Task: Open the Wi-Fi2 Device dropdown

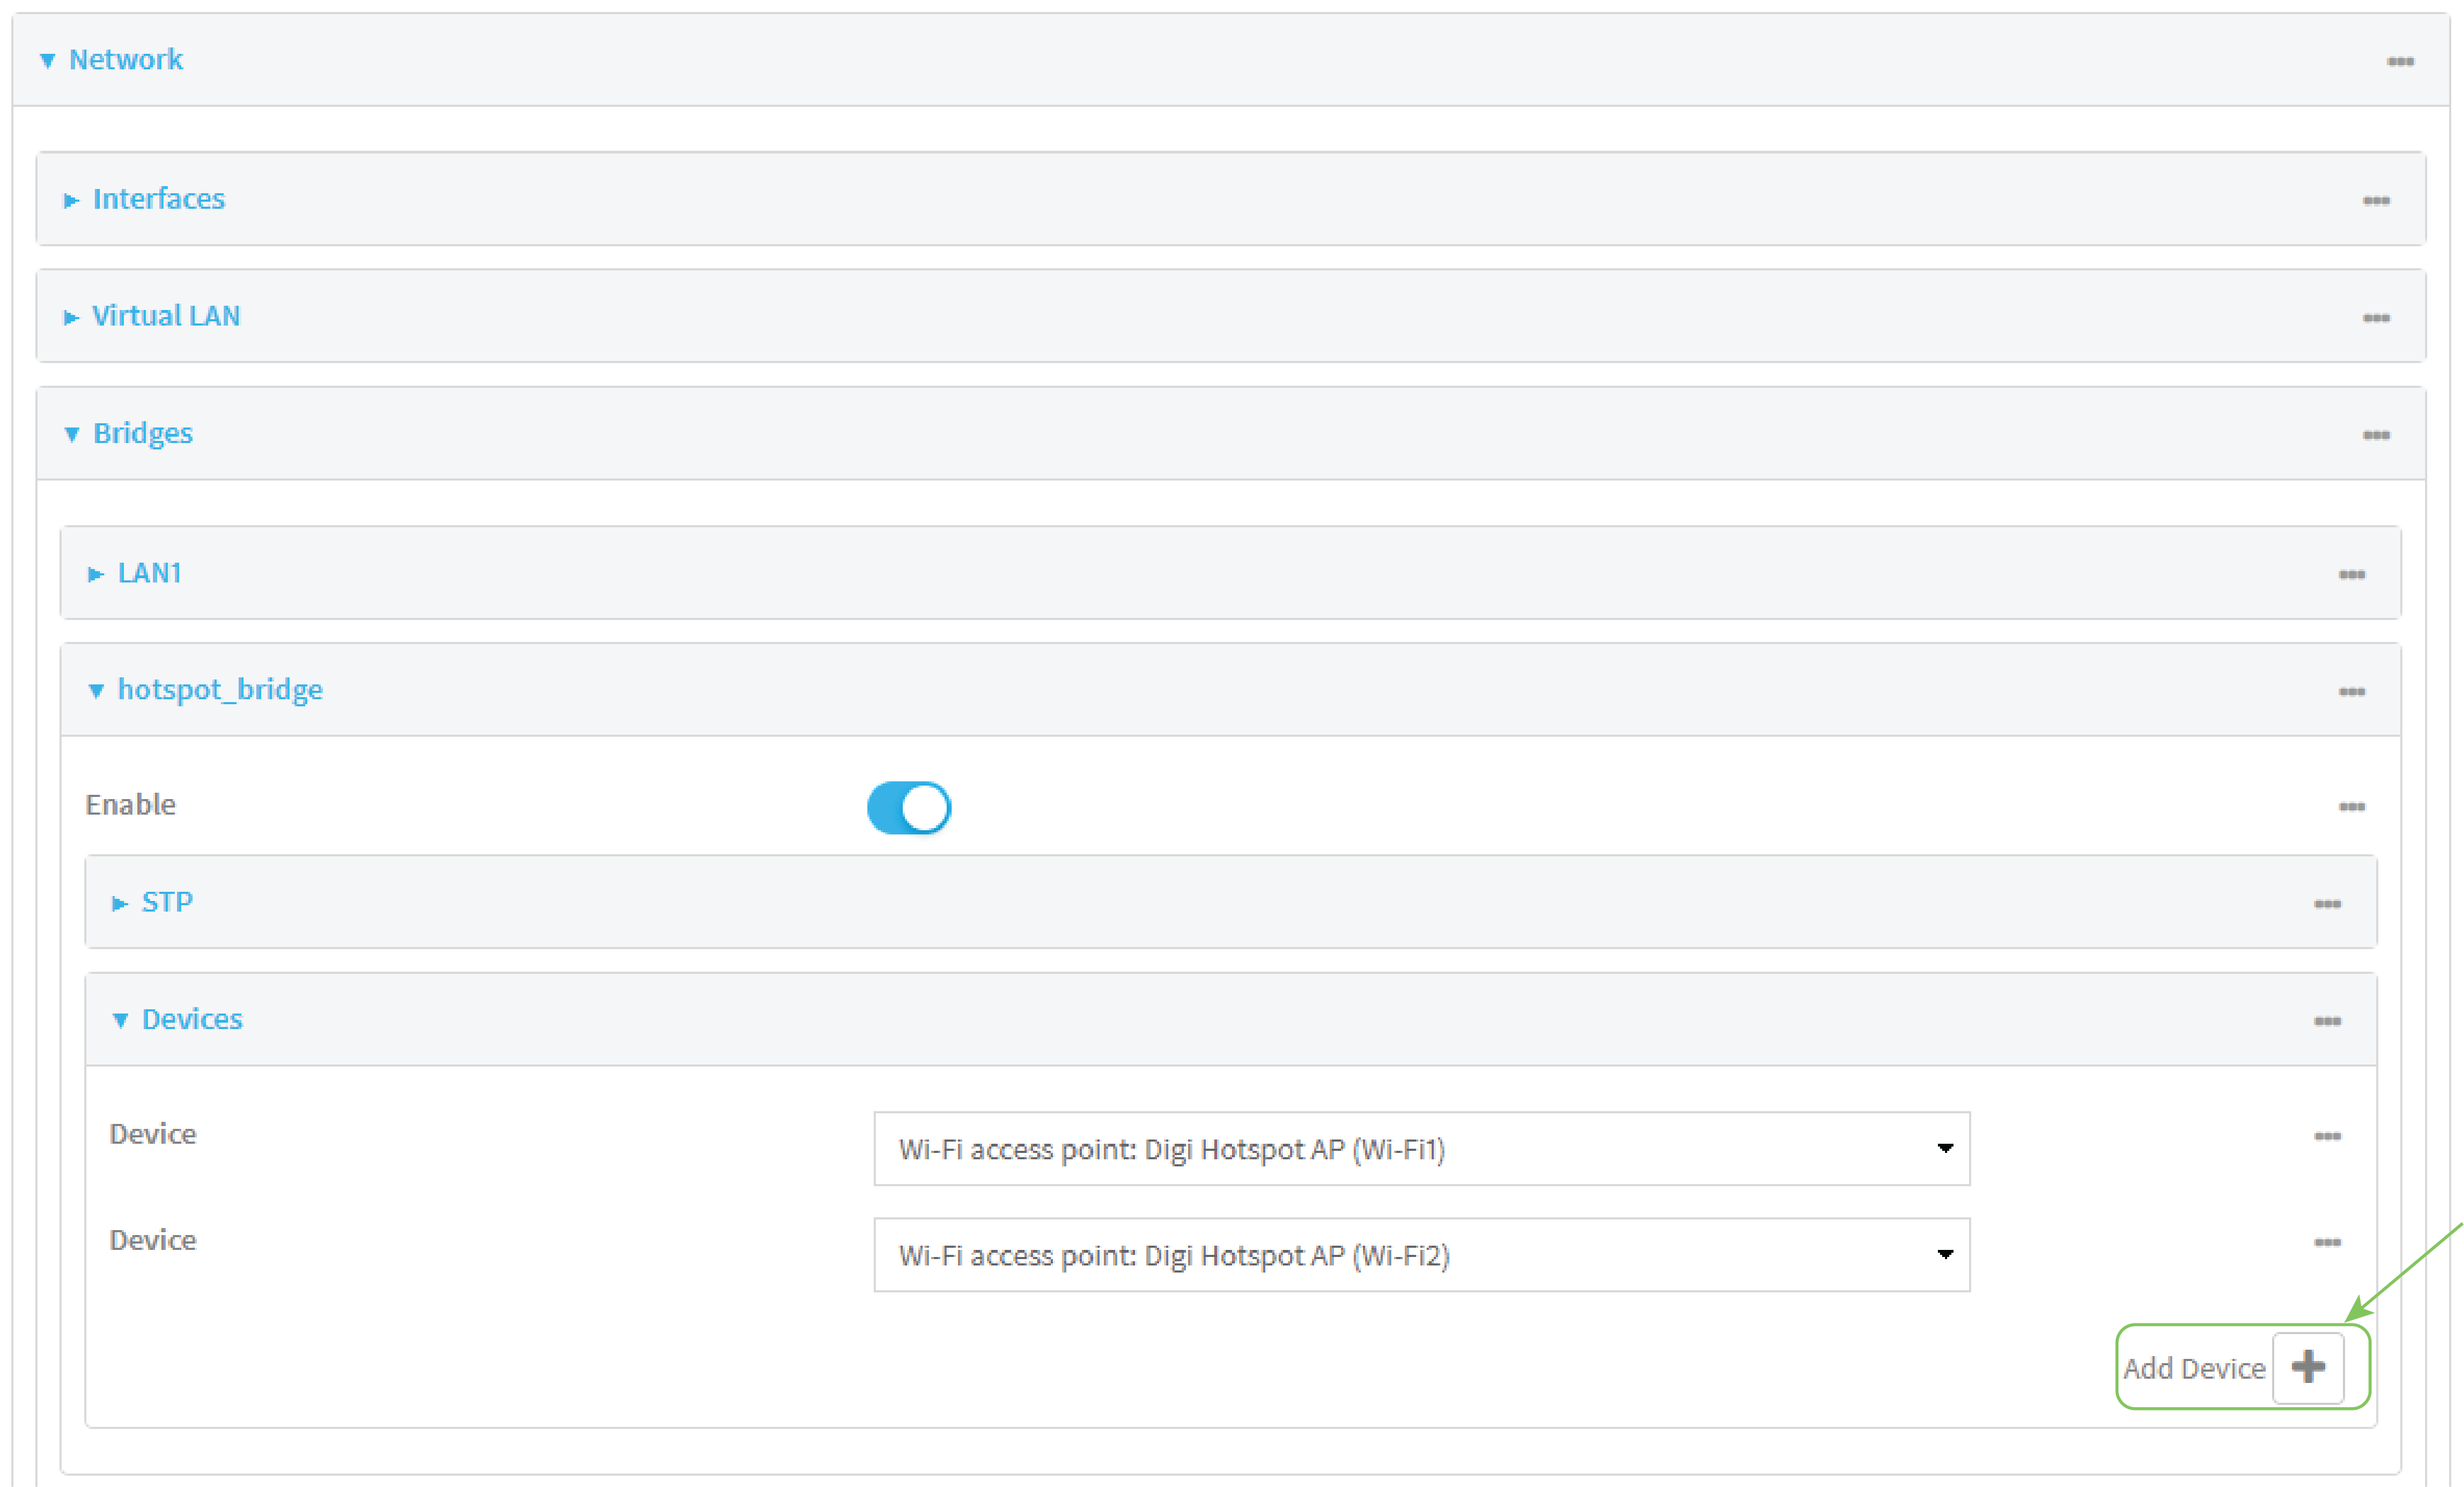Action: [1420, 1254]
